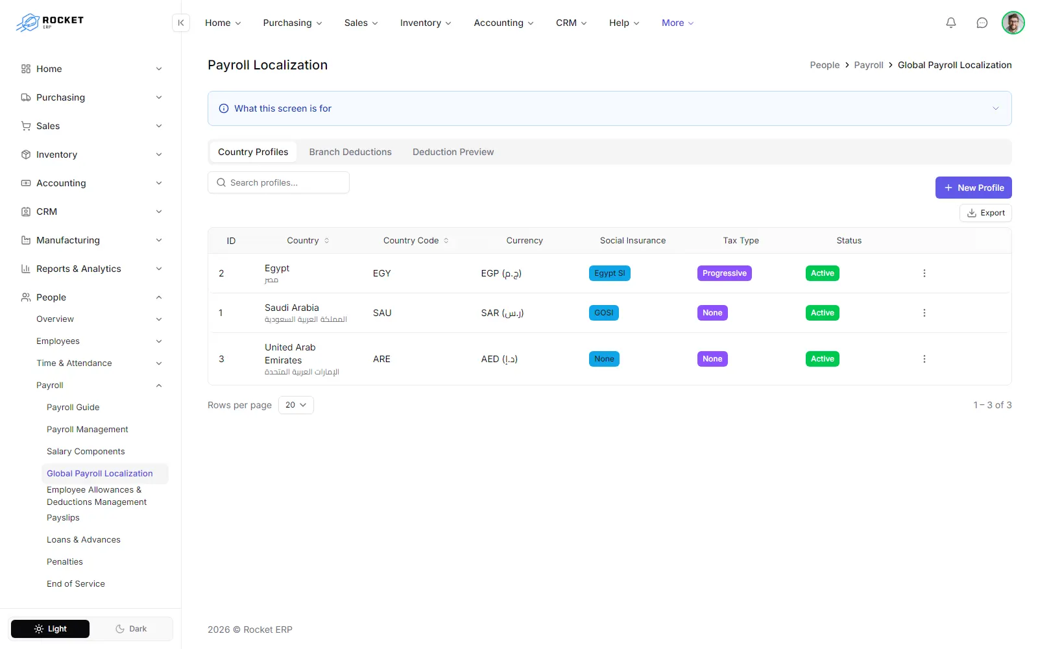Viewport: 1038px width, 649px height.
Task: Open Payroll Management in sidebar
Action: click(x=88, y=430)
